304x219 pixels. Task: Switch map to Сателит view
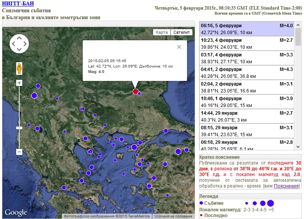click(x=182, y=32)
